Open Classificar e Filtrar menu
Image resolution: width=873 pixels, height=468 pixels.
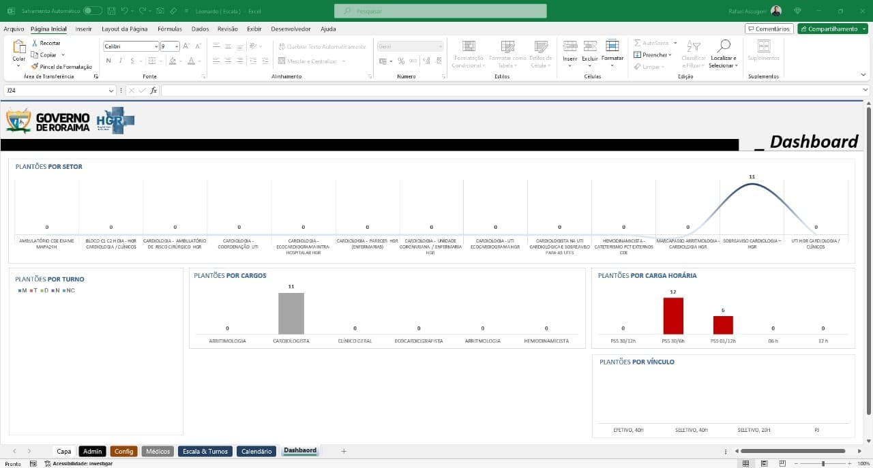click(693, 54)
